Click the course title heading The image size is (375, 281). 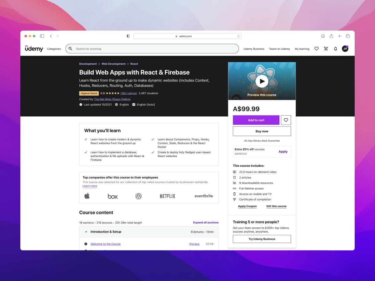click(134, 72)
